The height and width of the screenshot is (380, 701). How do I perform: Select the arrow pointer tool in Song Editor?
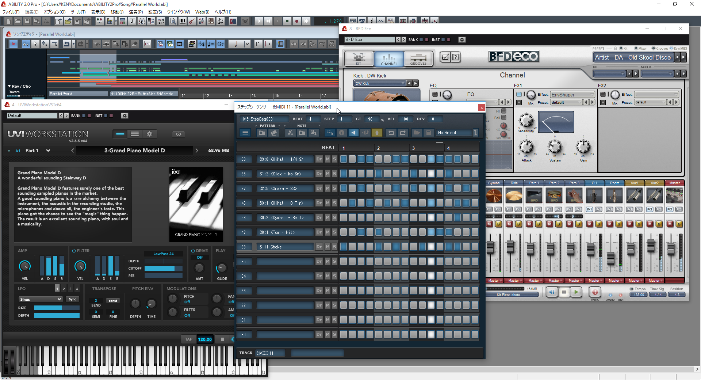35,44
